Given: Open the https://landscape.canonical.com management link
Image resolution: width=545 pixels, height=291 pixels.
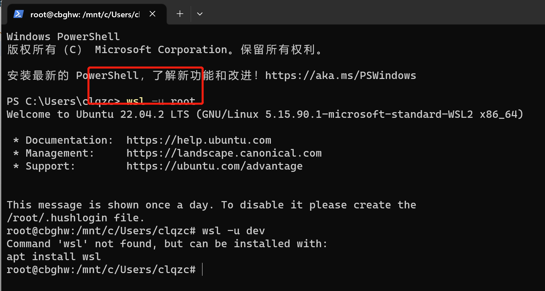Looking at the screenshot, I should coord(224,153).
